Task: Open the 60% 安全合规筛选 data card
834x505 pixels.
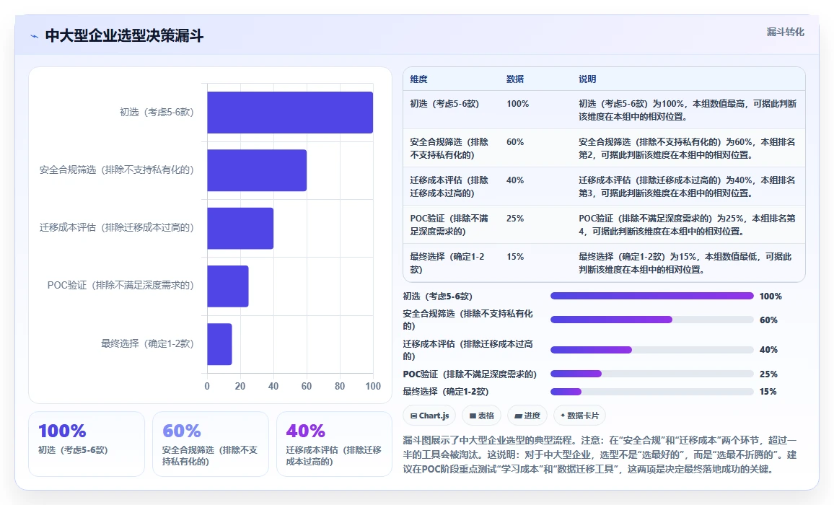Action: pyautogui.click(x=211, y=444)
